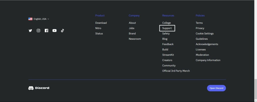Click the Resources column heading
The image size is (257, 102).
[168, 15]
